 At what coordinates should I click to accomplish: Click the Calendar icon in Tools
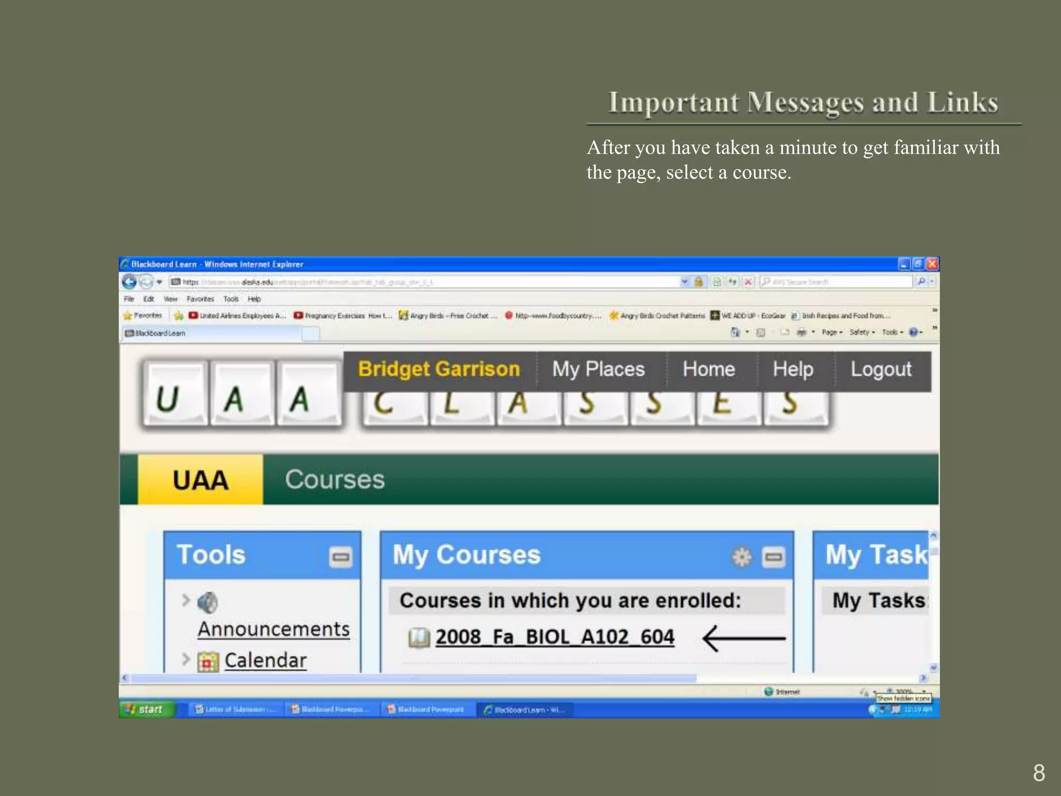tap(208, 662)
